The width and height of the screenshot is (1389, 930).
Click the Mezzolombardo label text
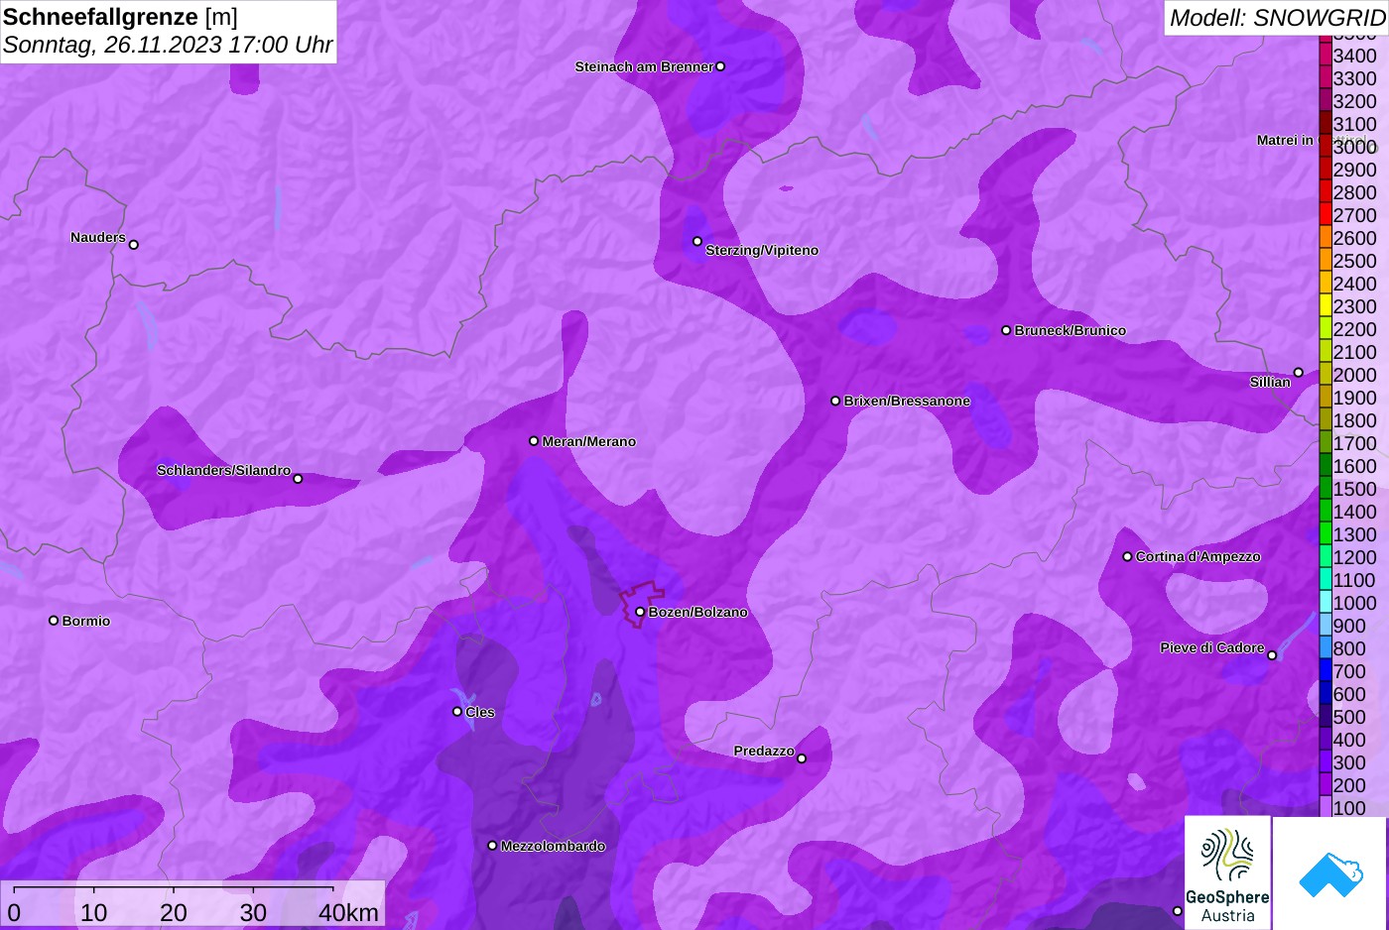pos(553,846)
